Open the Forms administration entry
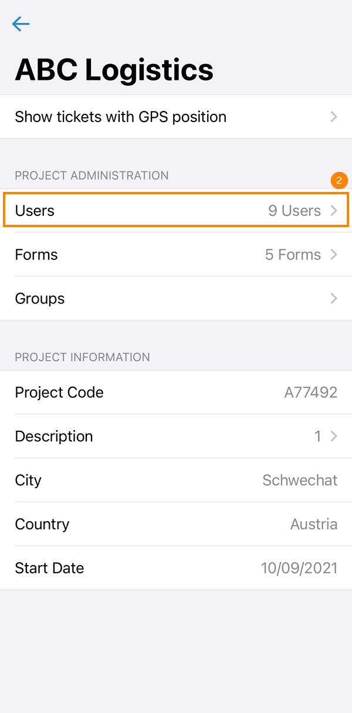This screenshot has width=352, height=713. (36, 255)
